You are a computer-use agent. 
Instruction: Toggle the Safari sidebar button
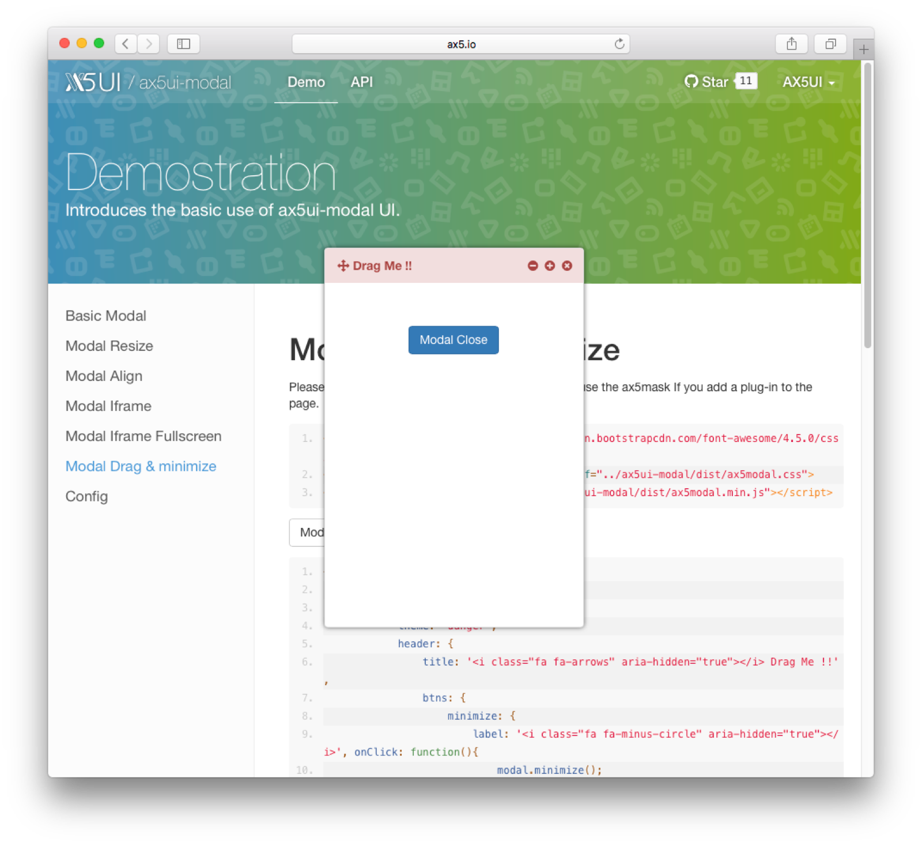tap(183, 44)
